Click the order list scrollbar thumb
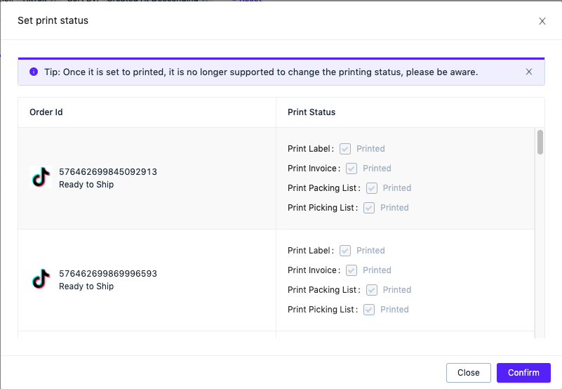 click(540, 142)
